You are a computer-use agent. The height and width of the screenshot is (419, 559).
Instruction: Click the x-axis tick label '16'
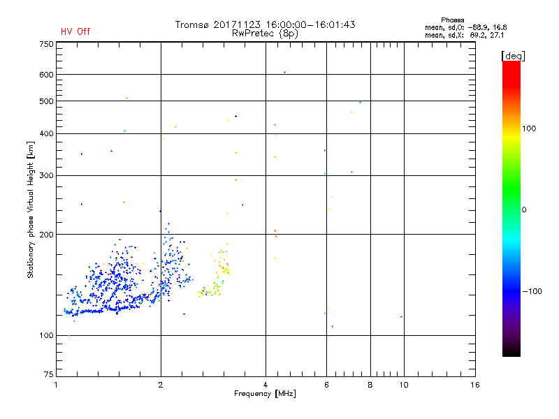tap(475, 385)
